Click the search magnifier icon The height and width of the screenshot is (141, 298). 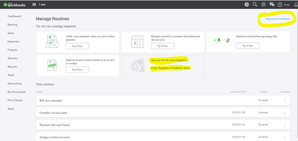pos(255,4)
